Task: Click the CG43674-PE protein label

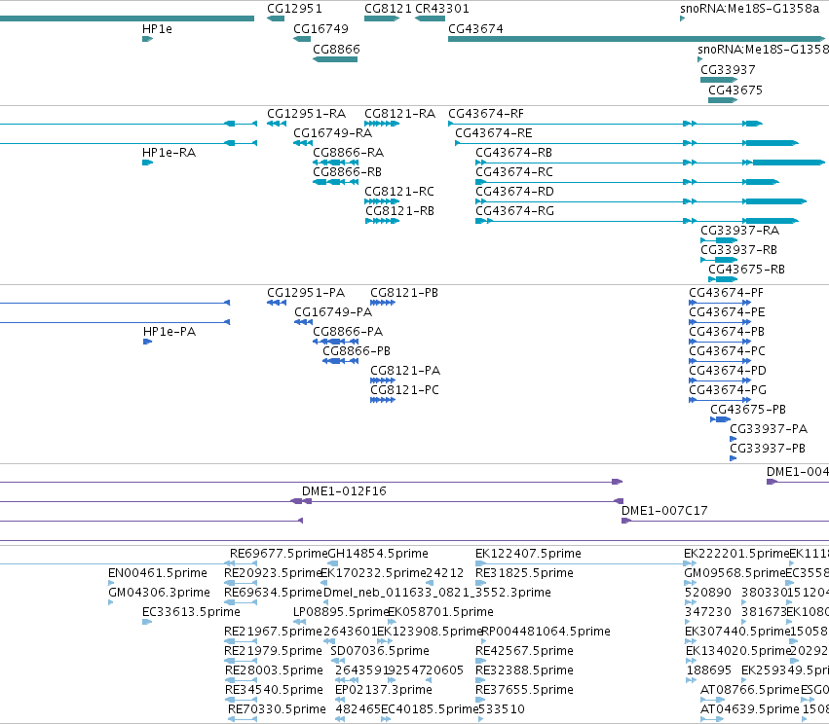Action: pyautogui.click(x=727, y=312)
